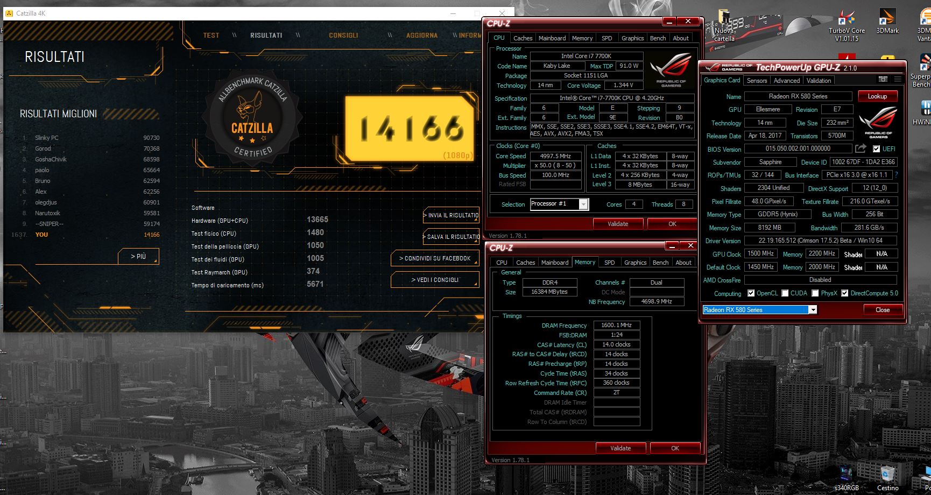Expand the Processor #1 selection dropdown
The image size is (931, 495).
point(583,204)
